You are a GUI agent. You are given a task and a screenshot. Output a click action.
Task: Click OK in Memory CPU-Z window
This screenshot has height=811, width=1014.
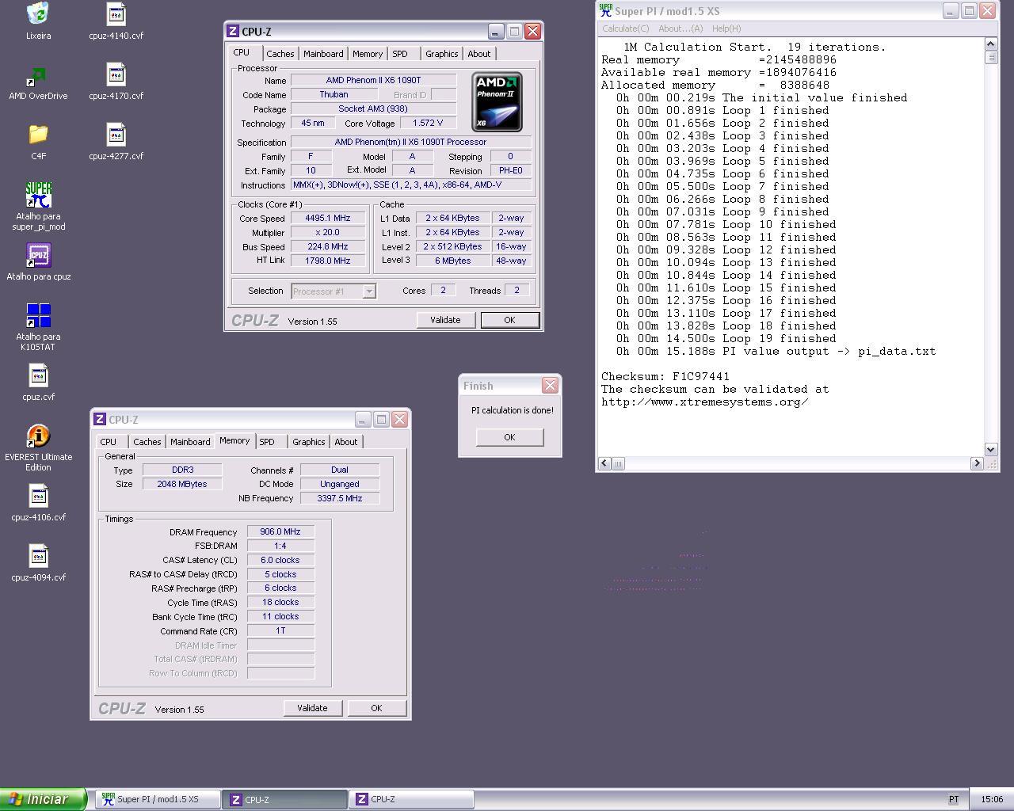376,708
